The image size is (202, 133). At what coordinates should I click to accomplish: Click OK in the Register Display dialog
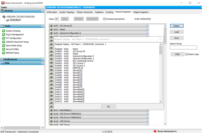coord(109,107)
